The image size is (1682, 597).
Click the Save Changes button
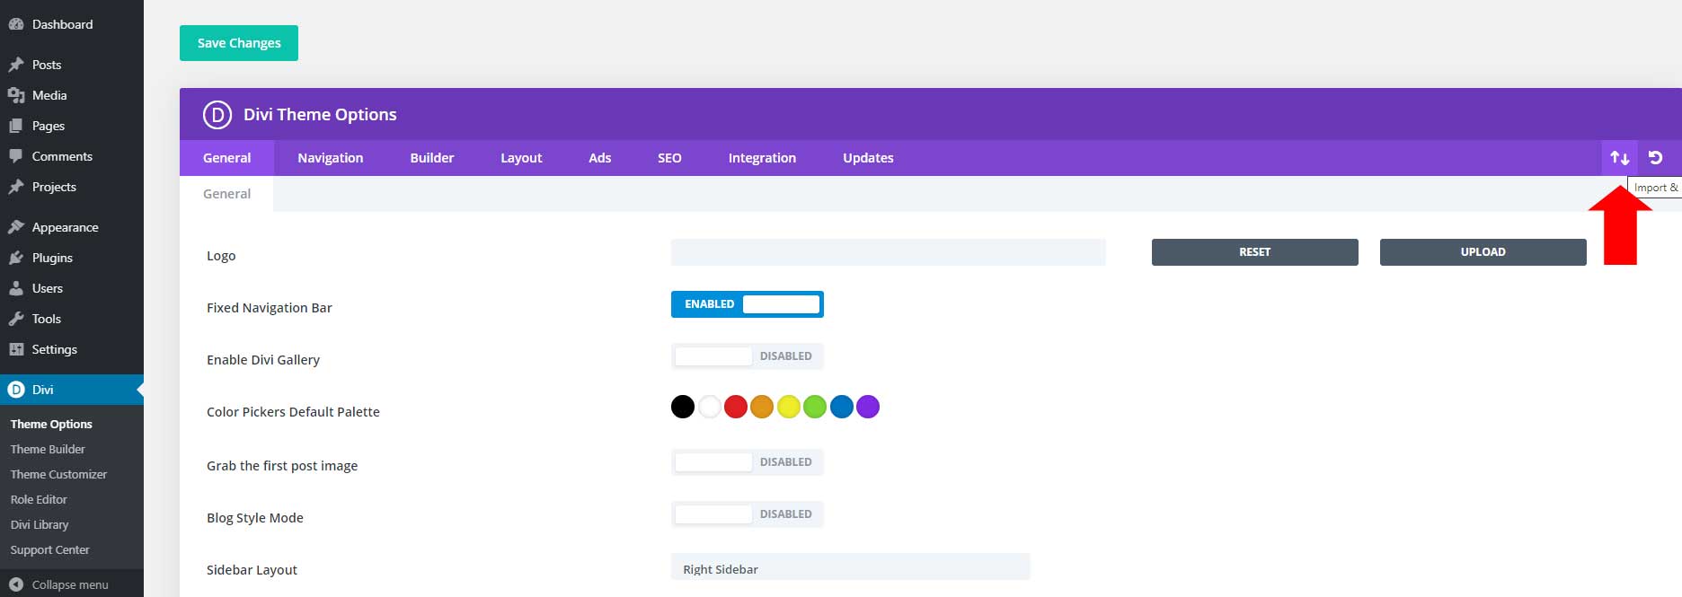coord(239,43)
